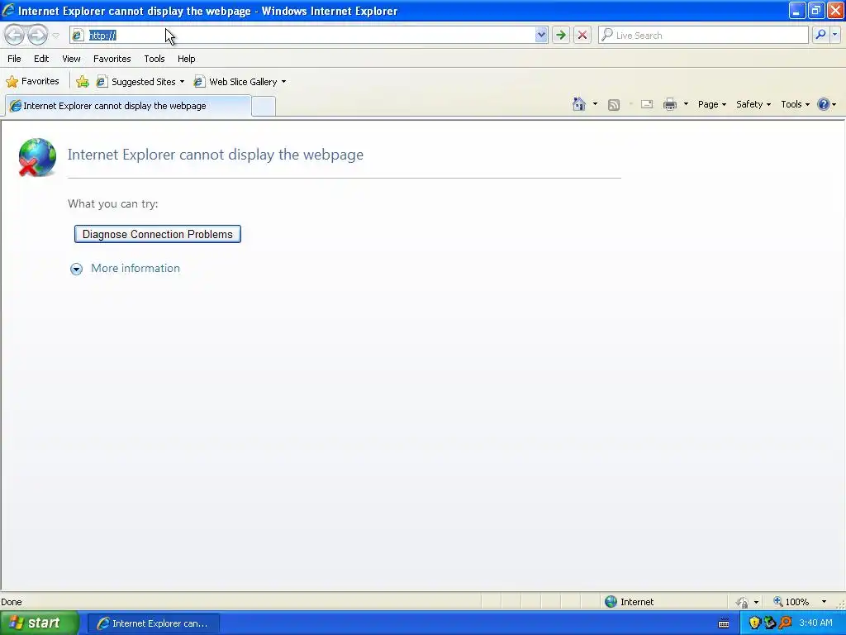
Task: Click the 'What you can try:' text
Action: (x=112, y=203)
